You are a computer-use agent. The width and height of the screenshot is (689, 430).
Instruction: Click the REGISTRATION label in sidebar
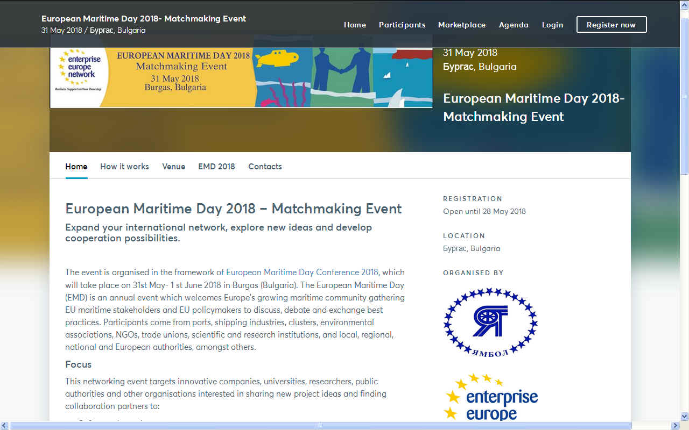click(x=473, y=199)
